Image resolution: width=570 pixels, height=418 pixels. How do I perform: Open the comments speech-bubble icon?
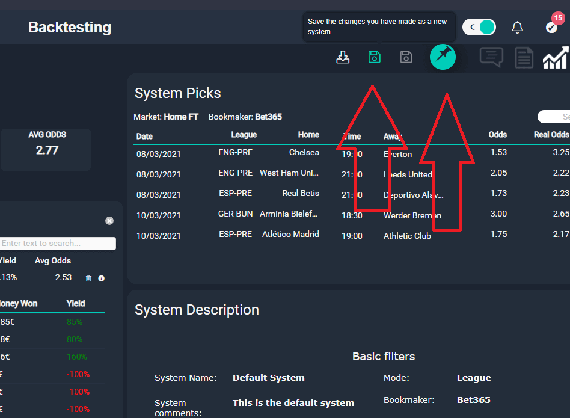point(491,57)
